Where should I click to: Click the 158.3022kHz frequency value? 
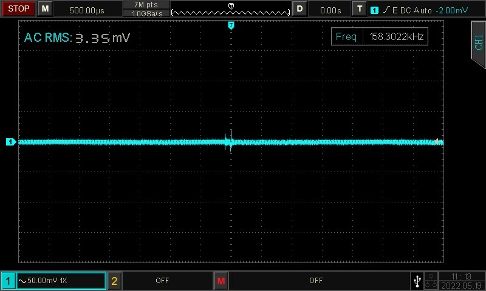click(x=397, y=36)
